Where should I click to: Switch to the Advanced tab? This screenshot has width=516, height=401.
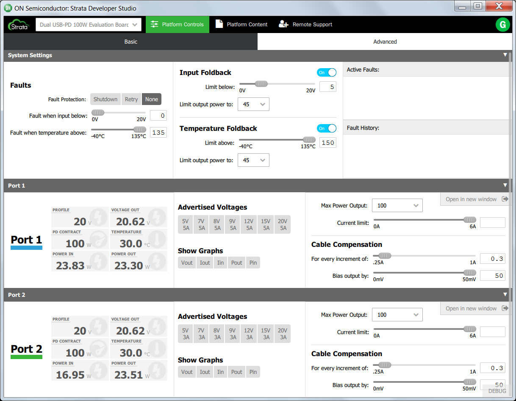pyautogui.click(x=385, y=41)
